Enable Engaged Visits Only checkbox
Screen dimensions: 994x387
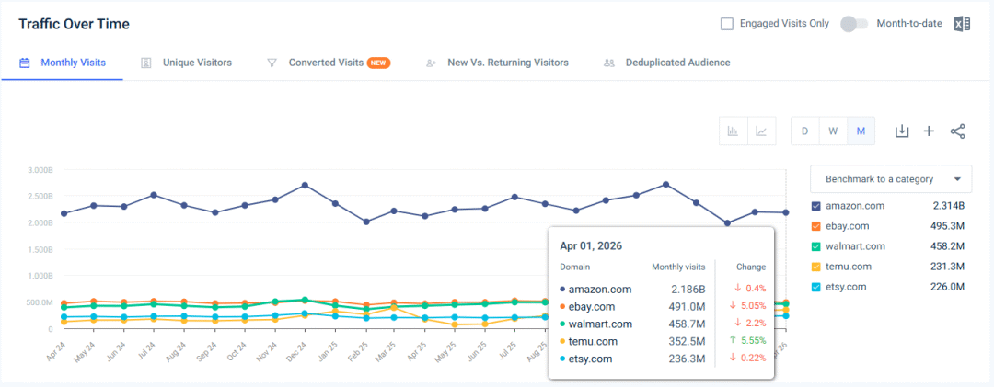727,24
